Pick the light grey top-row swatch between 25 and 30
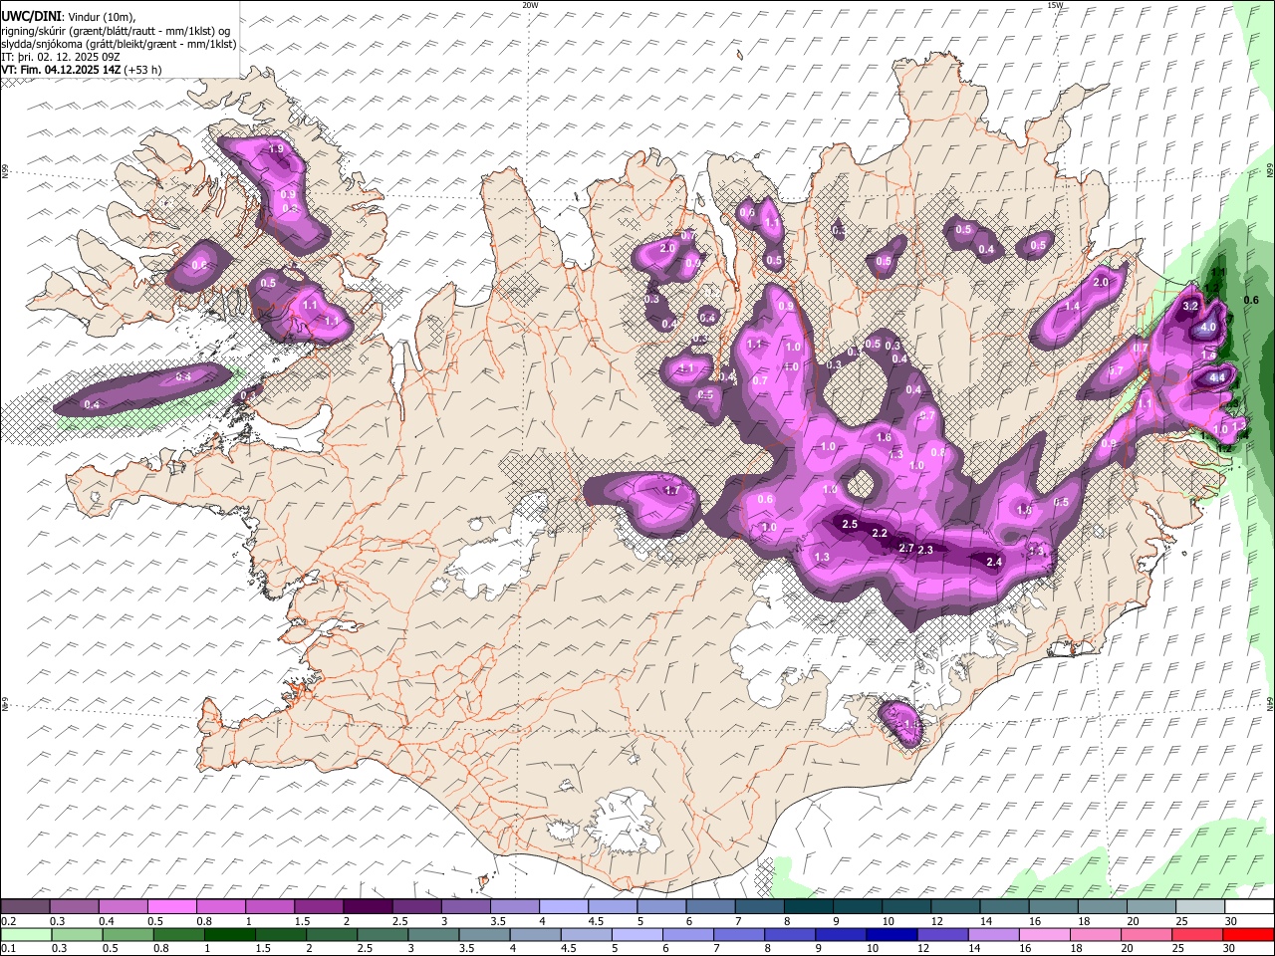Viewport: 1275px width, 956px height. [x=1199, y=906]
